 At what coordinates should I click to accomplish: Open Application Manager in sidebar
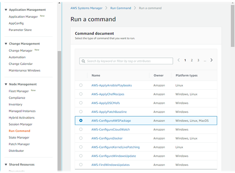[23, 16]
